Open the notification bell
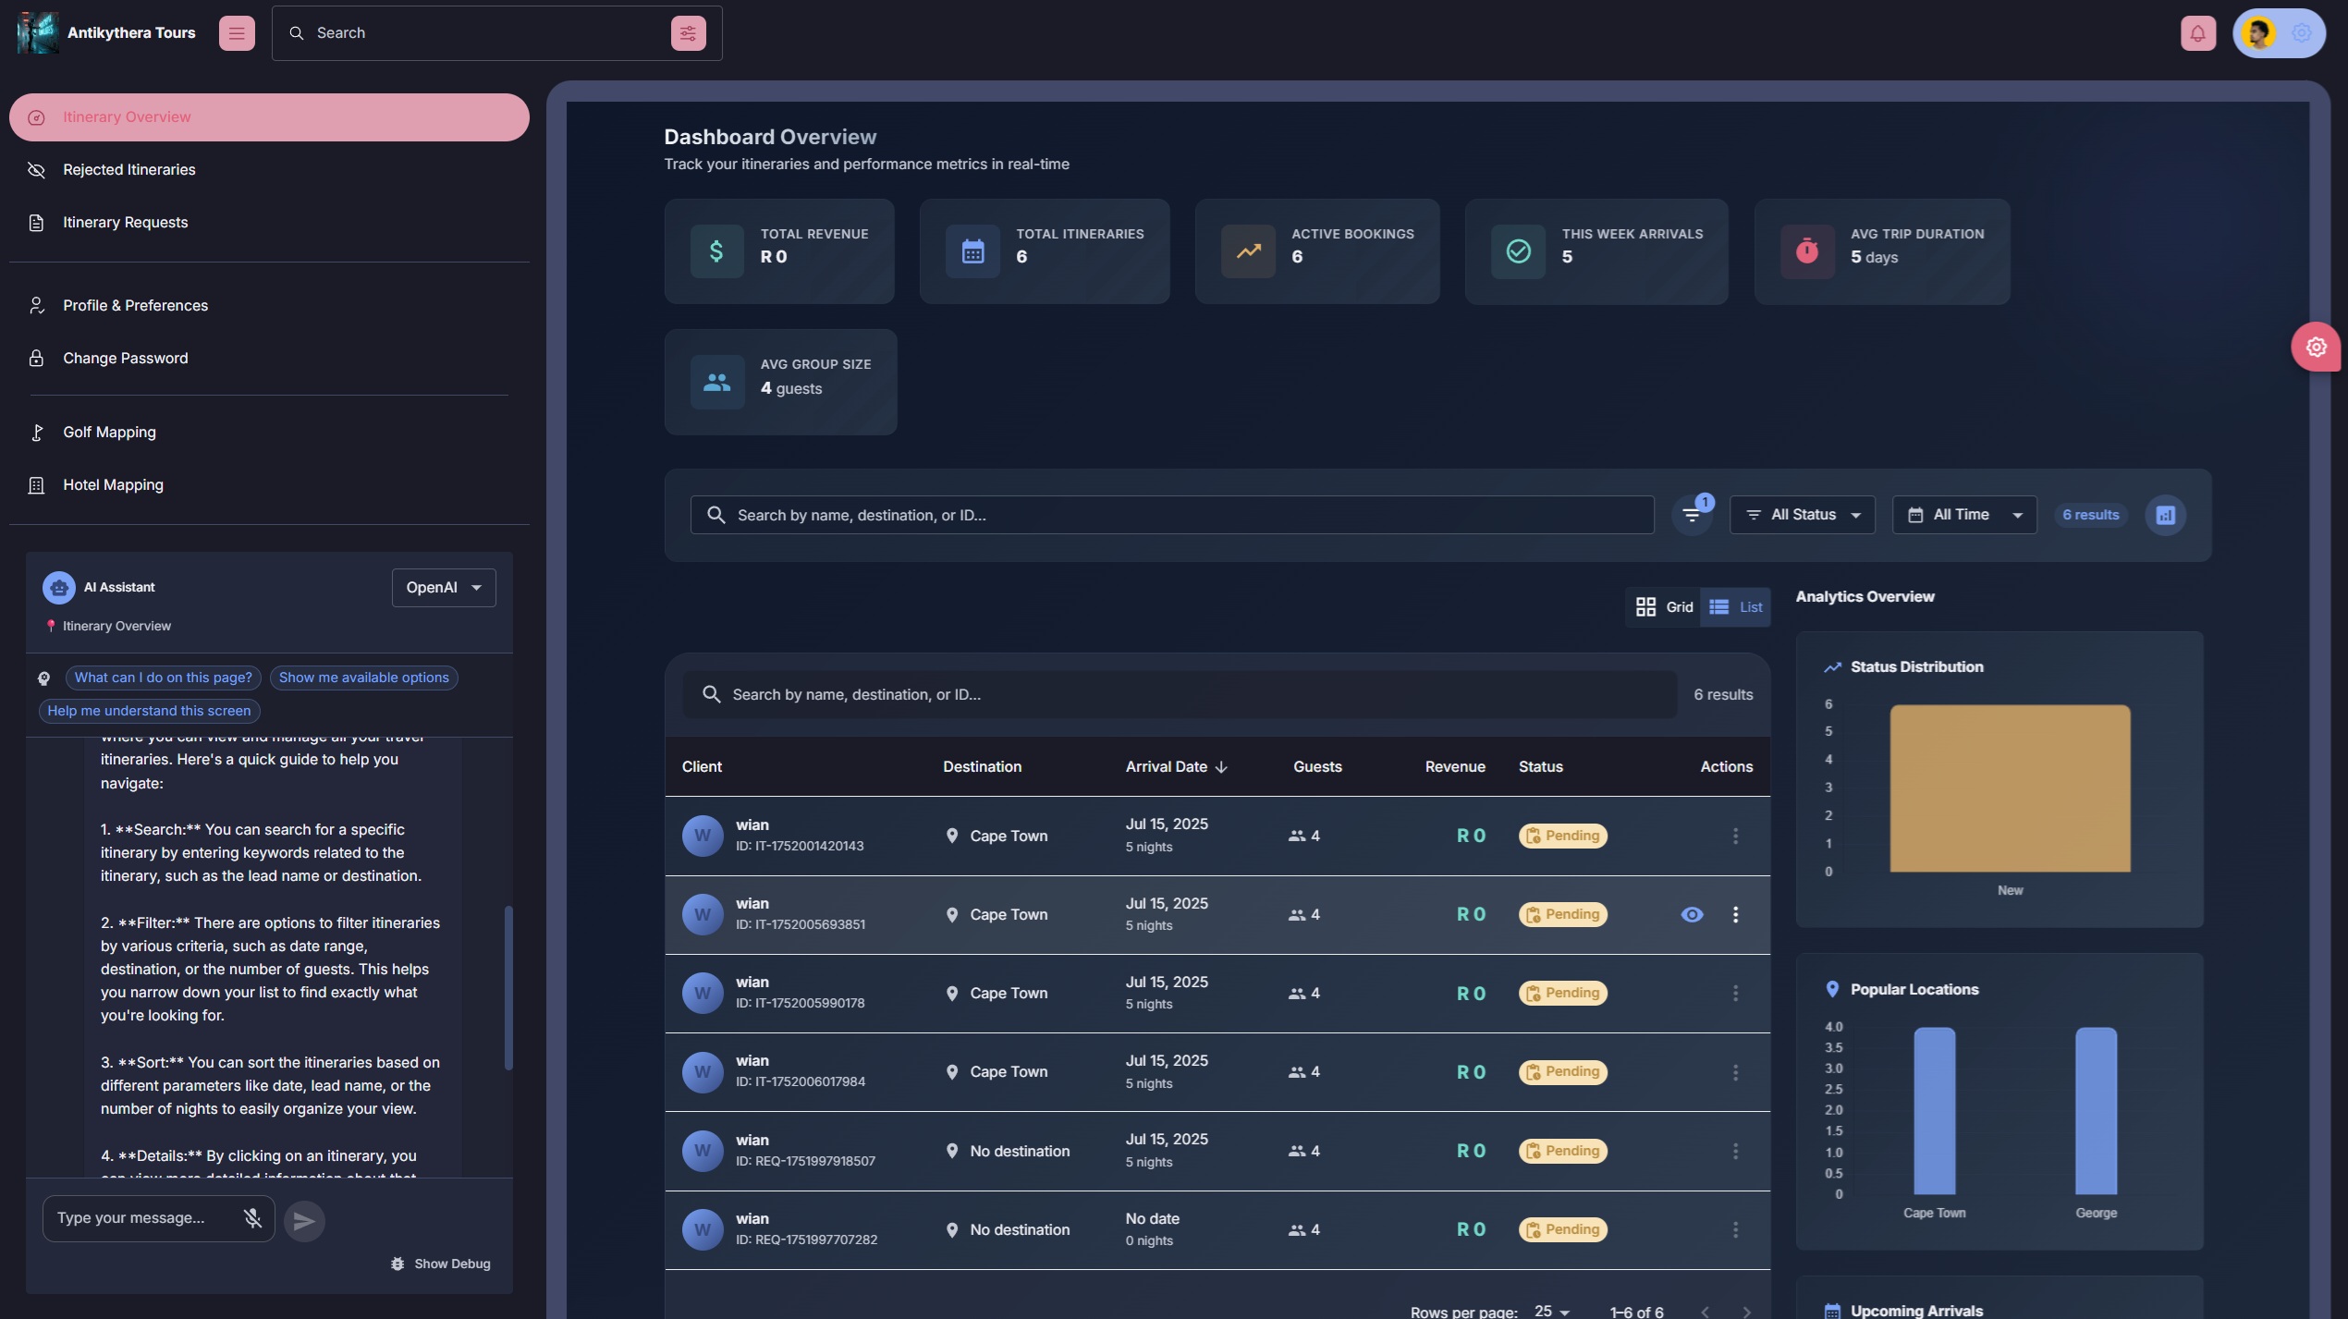2348x1319 pixels. click(x=2198, y=32)
